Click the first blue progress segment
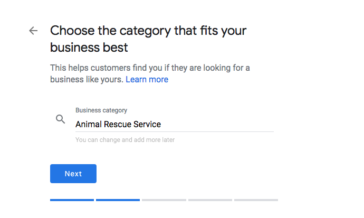 [x=72, y=200]
